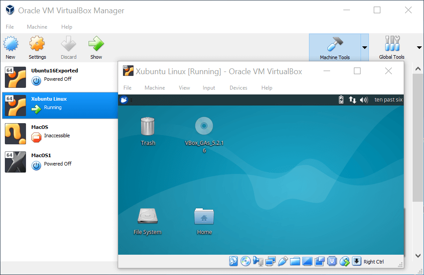Click the shared folders icon in status bar
Viewport: 424px width, 275px height.
295,261
